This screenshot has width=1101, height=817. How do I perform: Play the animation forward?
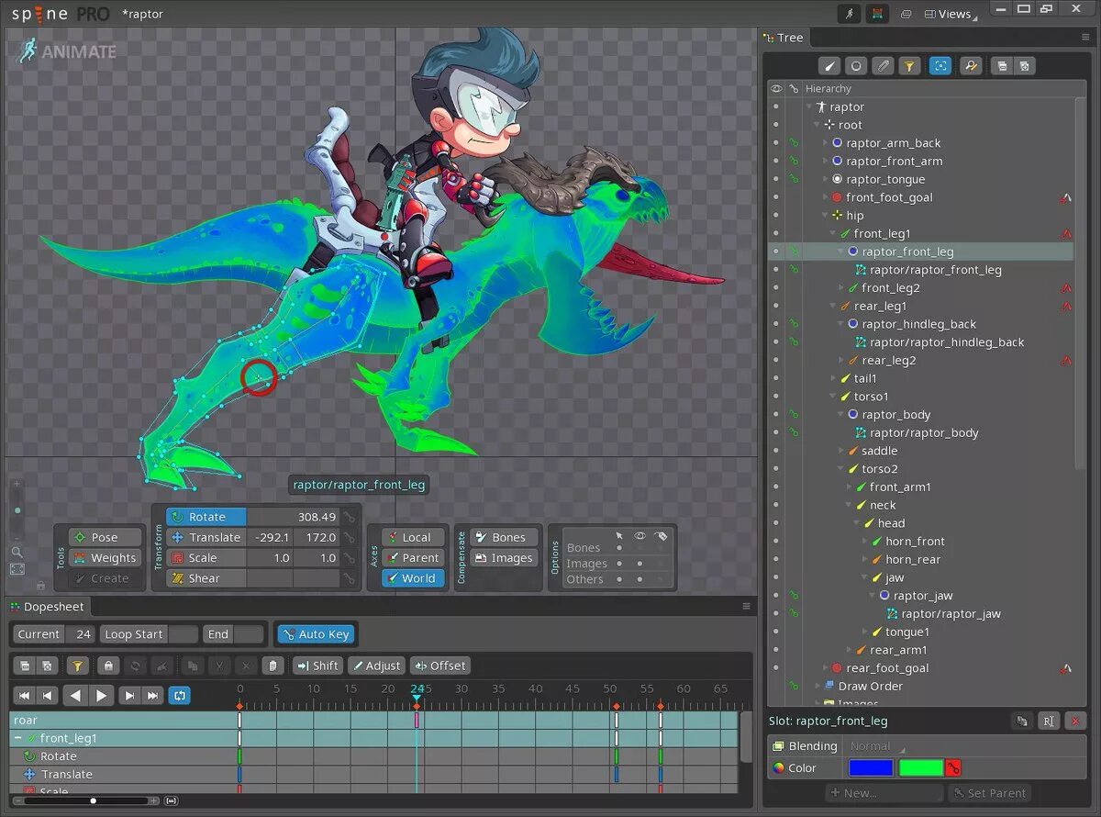point(102,696)
